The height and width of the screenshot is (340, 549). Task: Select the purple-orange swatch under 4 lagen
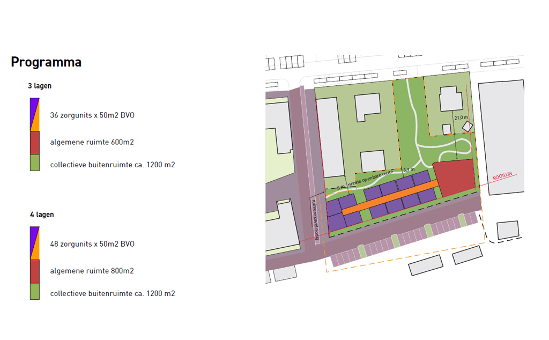click(34, 243)
